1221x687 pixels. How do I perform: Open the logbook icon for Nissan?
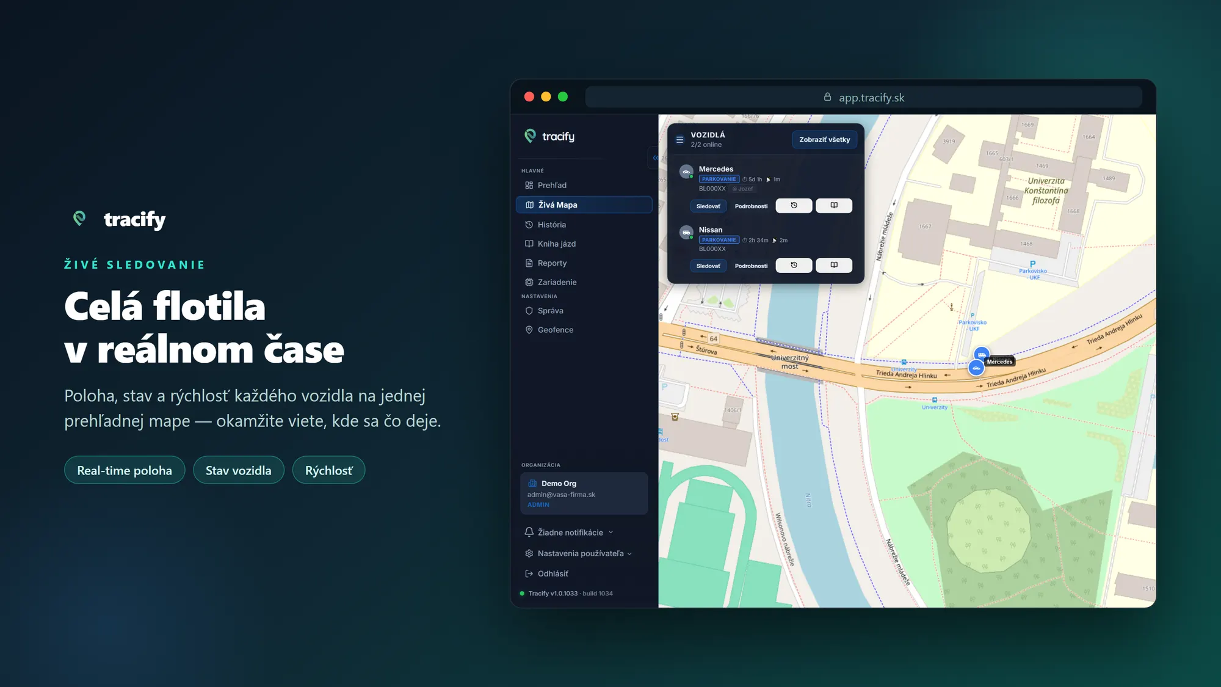click(x=834, y=265)
